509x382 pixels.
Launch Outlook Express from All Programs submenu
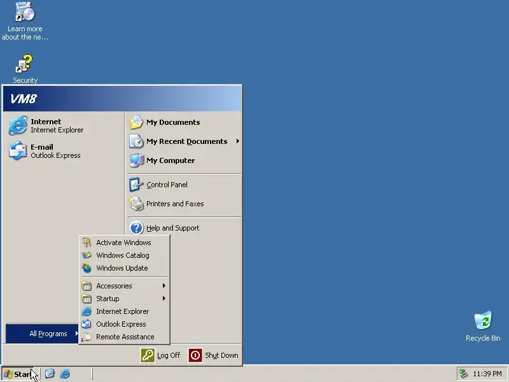tap(124, 324)
